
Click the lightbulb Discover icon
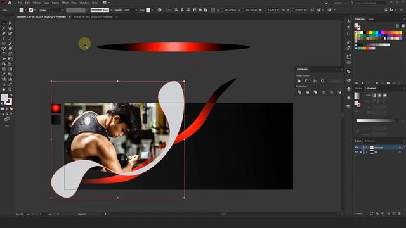click(x=326, y=3)
